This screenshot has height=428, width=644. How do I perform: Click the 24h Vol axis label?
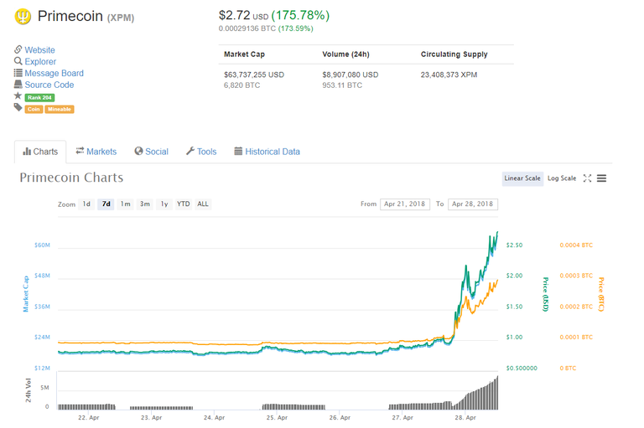tap(28, 390)
